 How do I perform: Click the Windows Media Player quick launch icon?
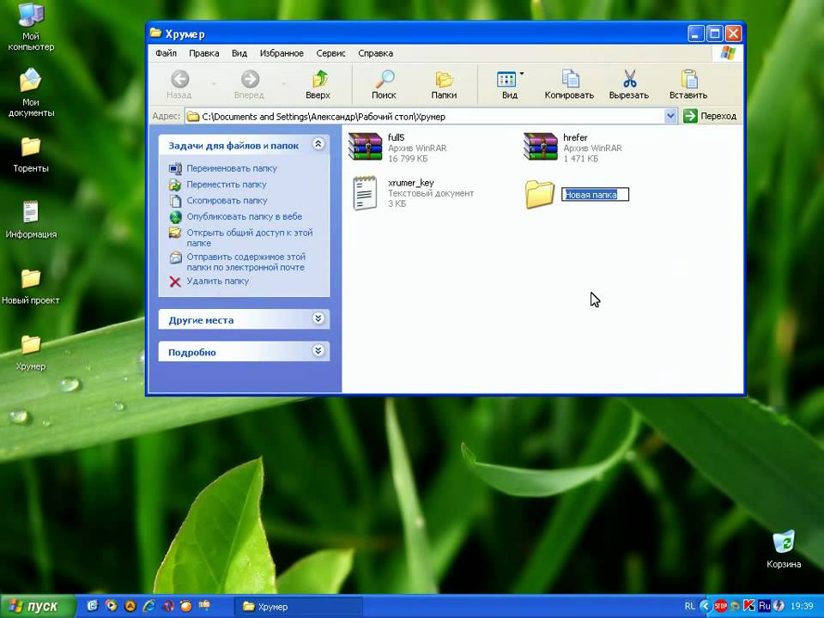coord(112,606)
